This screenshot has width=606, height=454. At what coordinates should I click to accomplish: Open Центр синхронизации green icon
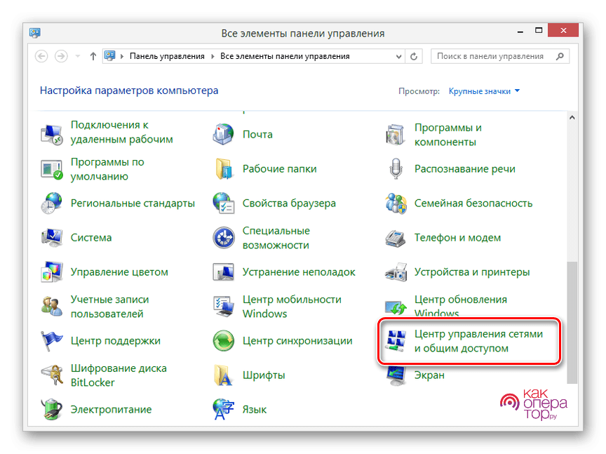click(224, 341)
